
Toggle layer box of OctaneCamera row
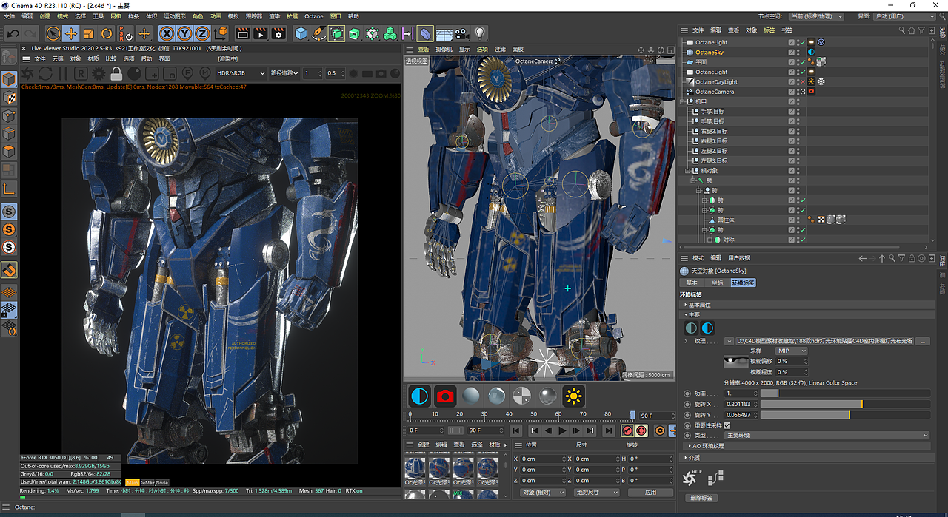[792, 92]
